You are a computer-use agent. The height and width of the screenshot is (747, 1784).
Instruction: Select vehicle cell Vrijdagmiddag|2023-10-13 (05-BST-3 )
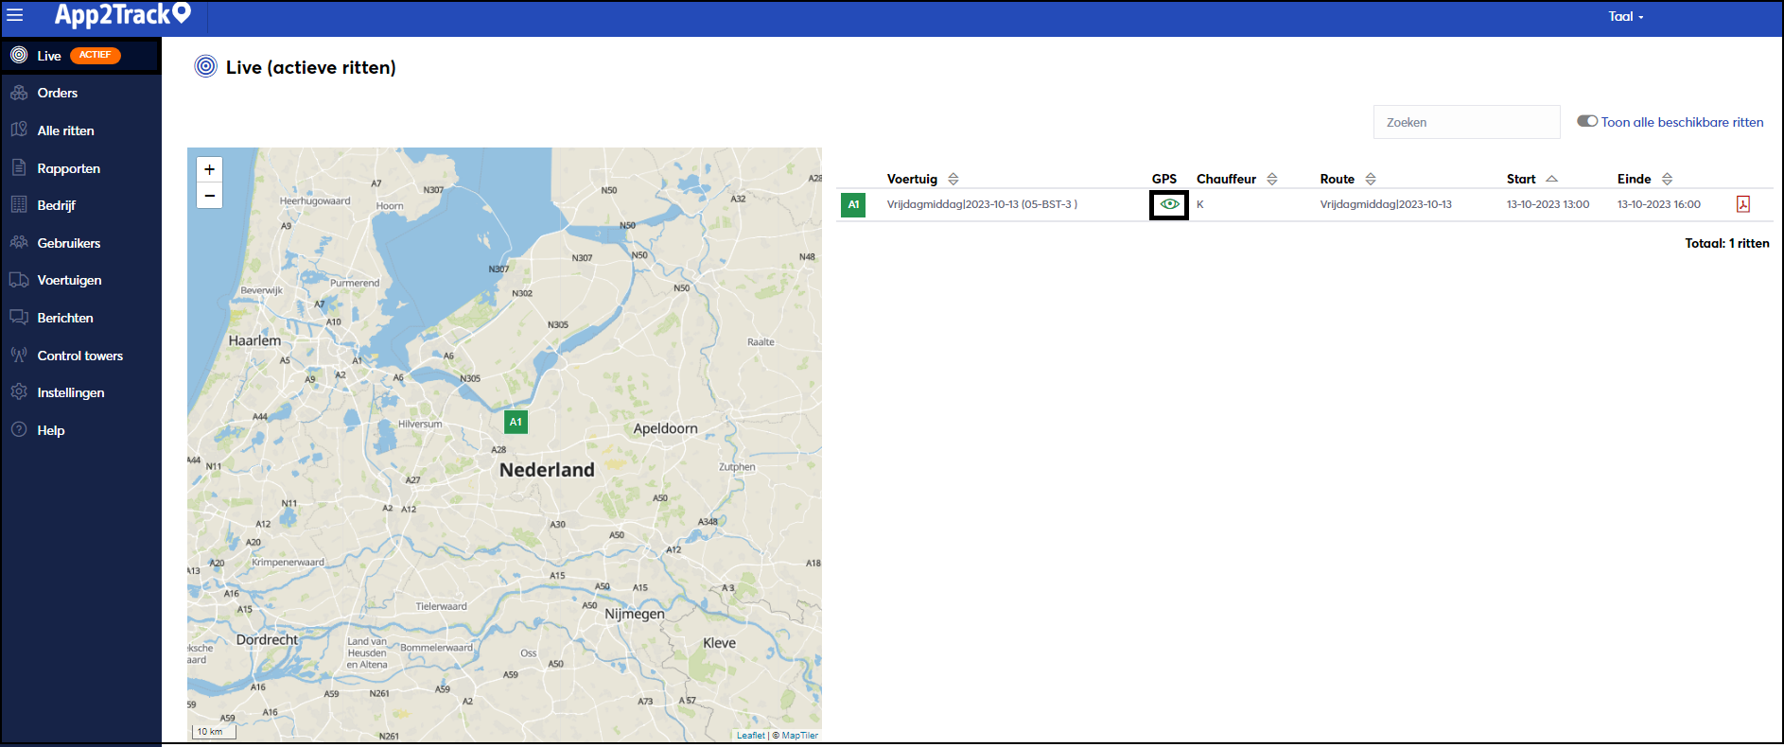pyautogui.click(x=982, y=204)
